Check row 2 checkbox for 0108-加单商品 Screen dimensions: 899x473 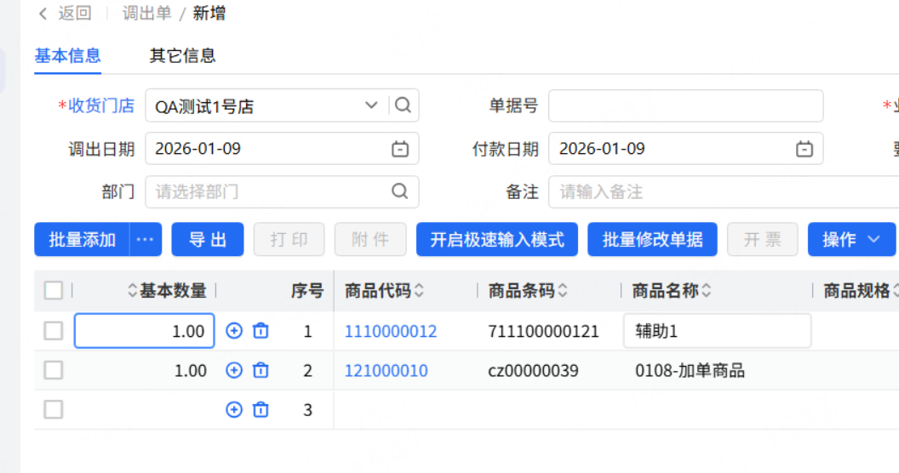[54, 370]
